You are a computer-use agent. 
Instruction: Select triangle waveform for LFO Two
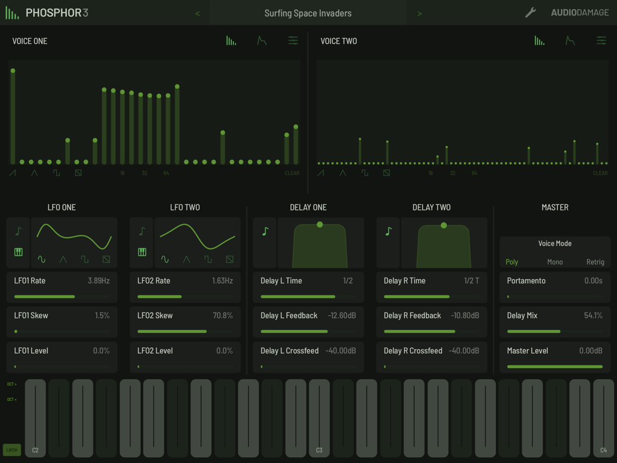(186, 260)
